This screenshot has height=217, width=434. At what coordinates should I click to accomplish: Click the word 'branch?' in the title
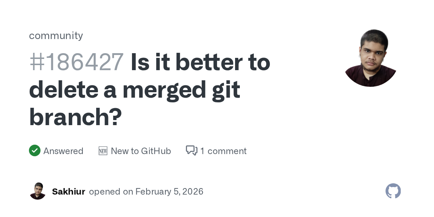pyautogui.click(x=75, y=117)
